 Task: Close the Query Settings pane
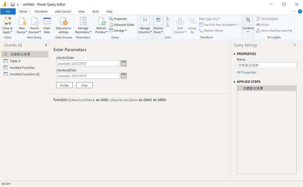coord(294,45)
